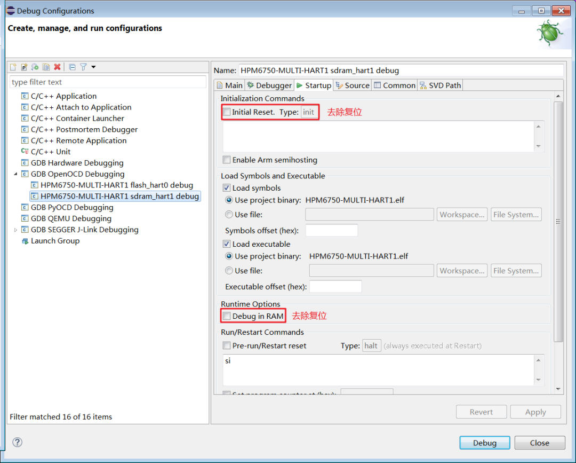
Task: Click the Pre-run reset Type halt field
Action: [371, 346]
